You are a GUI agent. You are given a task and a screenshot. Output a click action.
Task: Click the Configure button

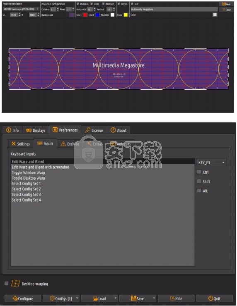[x=23, y=298]
